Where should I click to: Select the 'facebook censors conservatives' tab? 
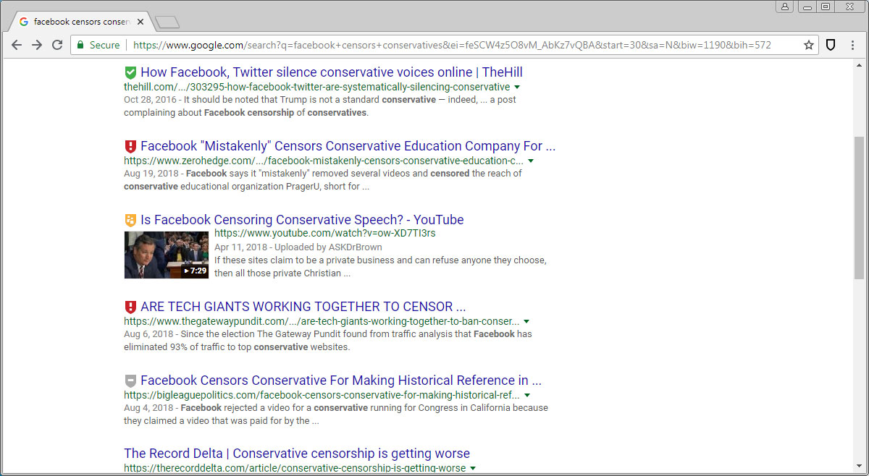80,22
